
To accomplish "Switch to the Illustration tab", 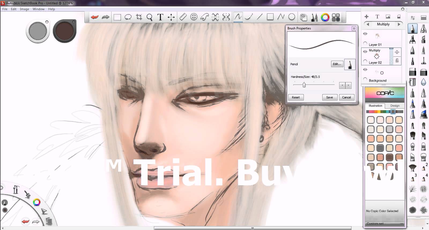I will pyautogui.click(x=375, y=106).
